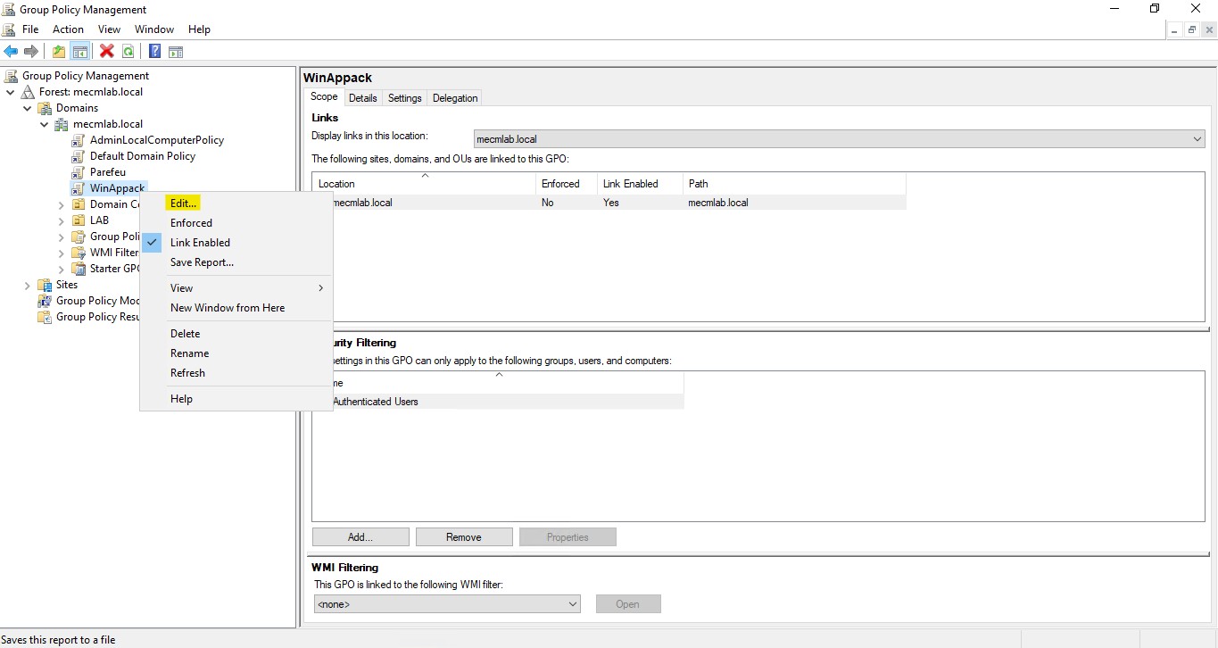Screen dimensions: 1218x648
Task: Click the Refresh toolbar icon
Action: 128,51
